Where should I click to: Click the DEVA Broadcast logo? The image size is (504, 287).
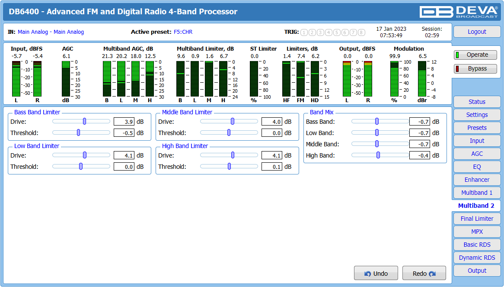459,12
